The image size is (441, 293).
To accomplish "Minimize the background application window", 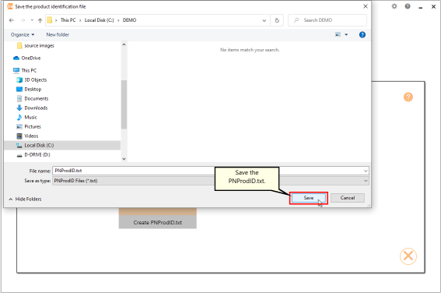I will [x=421, y=7].
